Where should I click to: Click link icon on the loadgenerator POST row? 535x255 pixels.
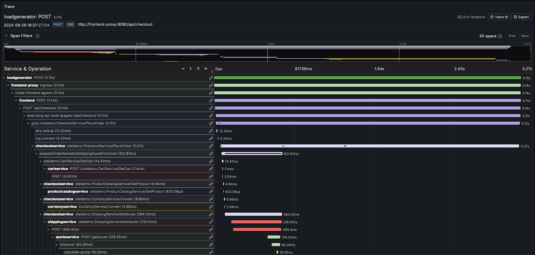(x=211, y=78)
